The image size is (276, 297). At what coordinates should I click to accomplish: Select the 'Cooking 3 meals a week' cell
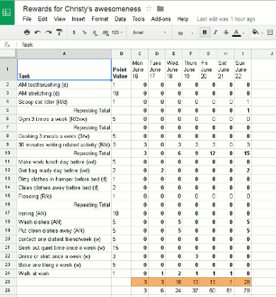(64, 136)
